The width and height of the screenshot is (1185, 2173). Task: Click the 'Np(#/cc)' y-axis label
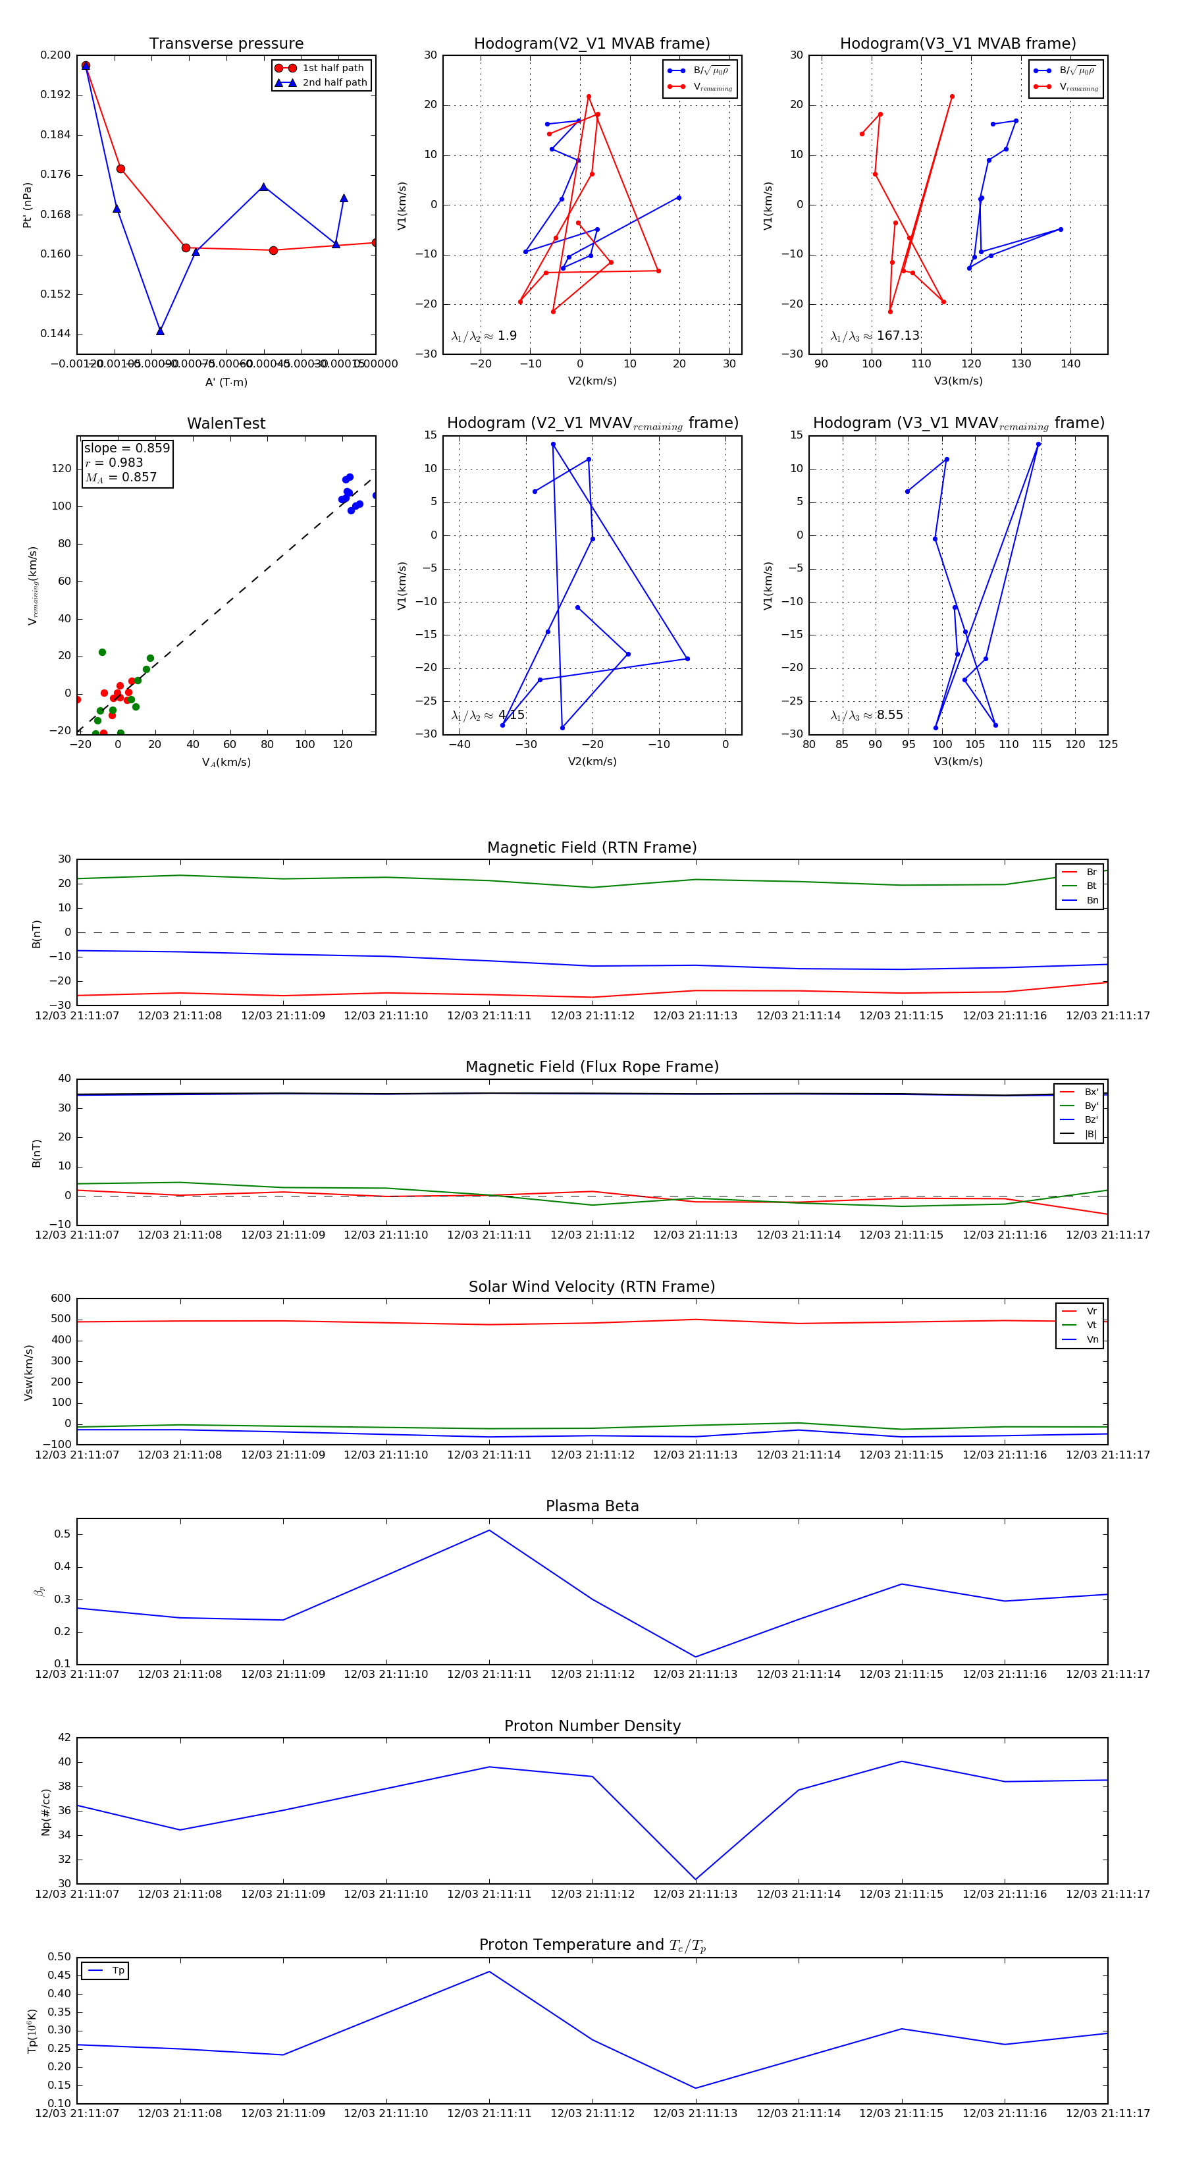pyautogui.click(x=45, y=1812)
